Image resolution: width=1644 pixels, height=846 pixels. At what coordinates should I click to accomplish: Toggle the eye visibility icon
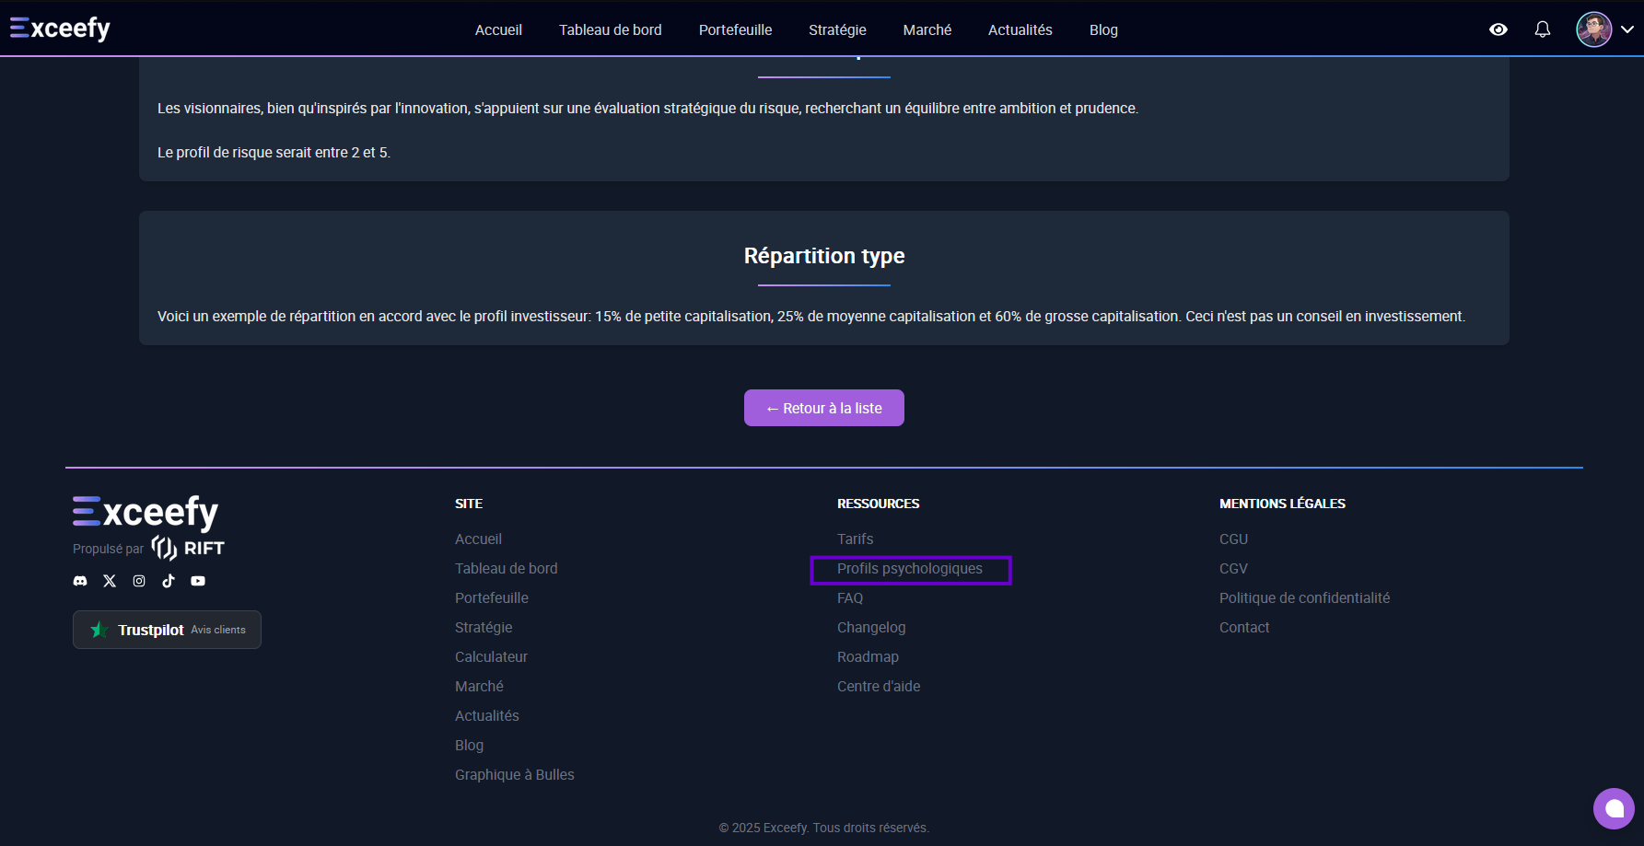coord(1498,29)
